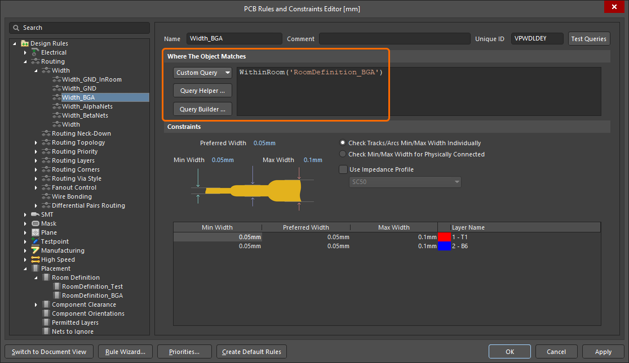Viewport: 629px width, 363px height.
Task: Select the Width_GND rule
Action: click(x=79, y=88)
